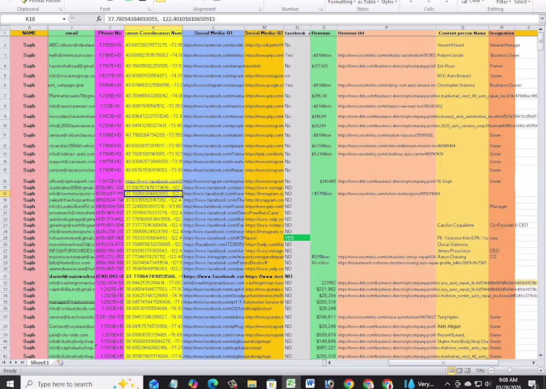546x389 pixels.
Task: Open Microsoft Word from the taskbar
Action: (x=310, y=384)
